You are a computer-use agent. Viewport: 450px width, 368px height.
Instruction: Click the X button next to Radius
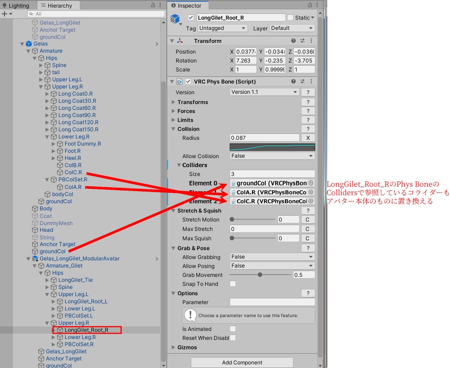pos(308,138)
